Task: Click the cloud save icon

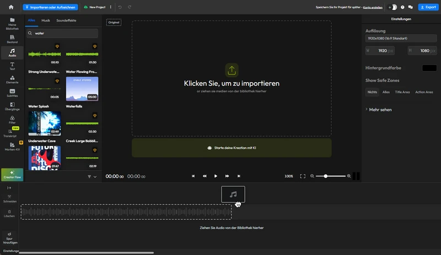Action: click(x=86, y=7)
